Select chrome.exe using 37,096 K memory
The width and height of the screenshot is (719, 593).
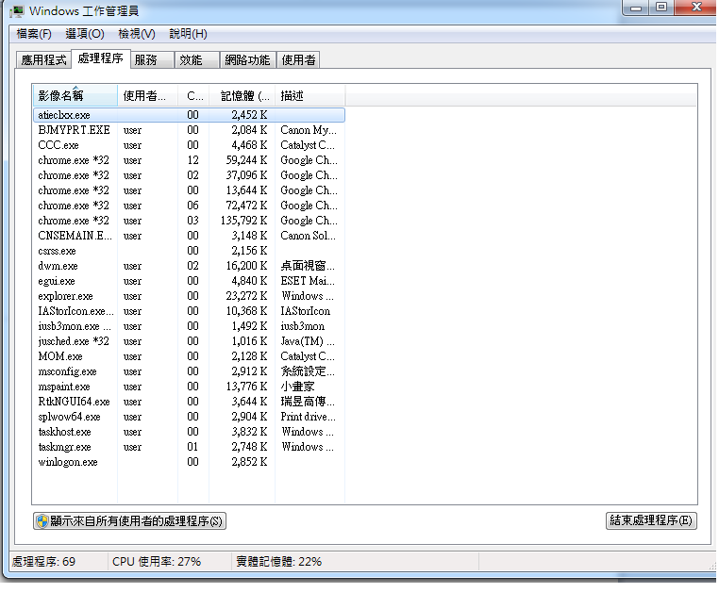click(x=189, y=175)
